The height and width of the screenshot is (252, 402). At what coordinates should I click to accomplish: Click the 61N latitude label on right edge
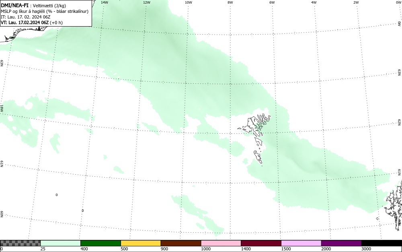400,172
